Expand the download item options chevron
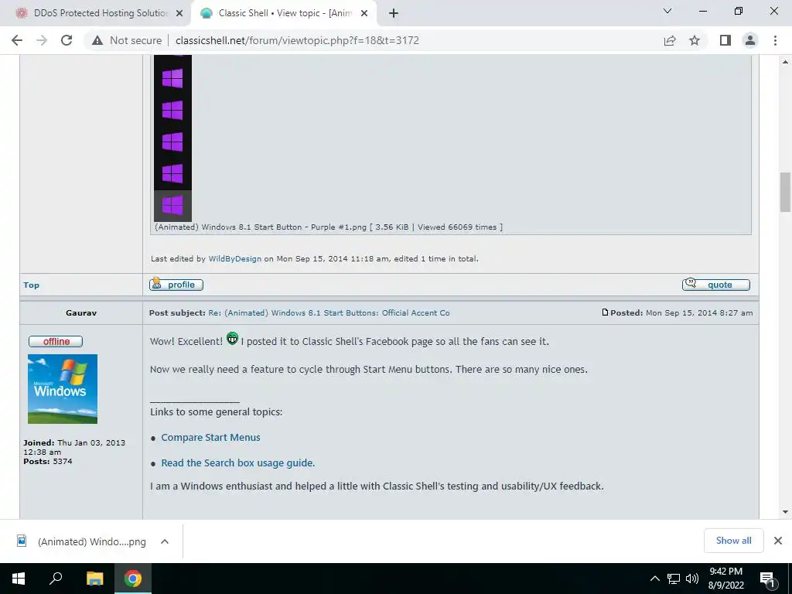 pos(164,541)
